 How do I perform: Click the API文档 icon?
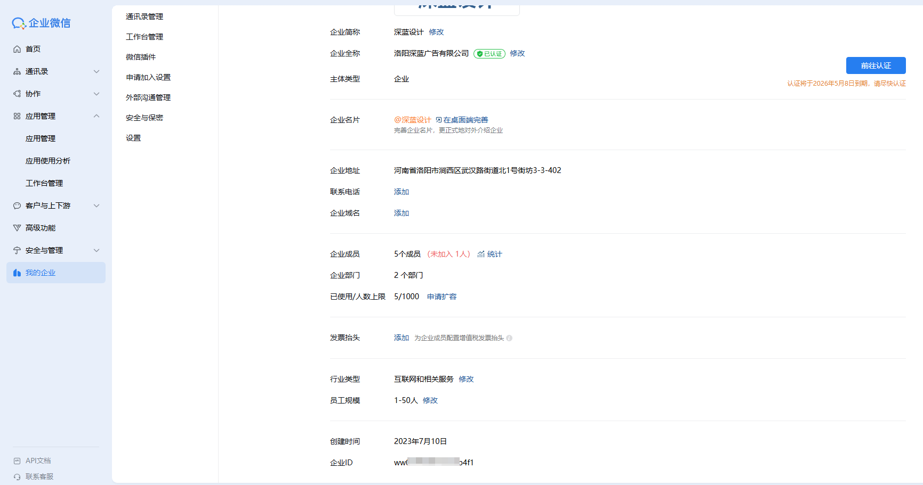click(17, 461)
